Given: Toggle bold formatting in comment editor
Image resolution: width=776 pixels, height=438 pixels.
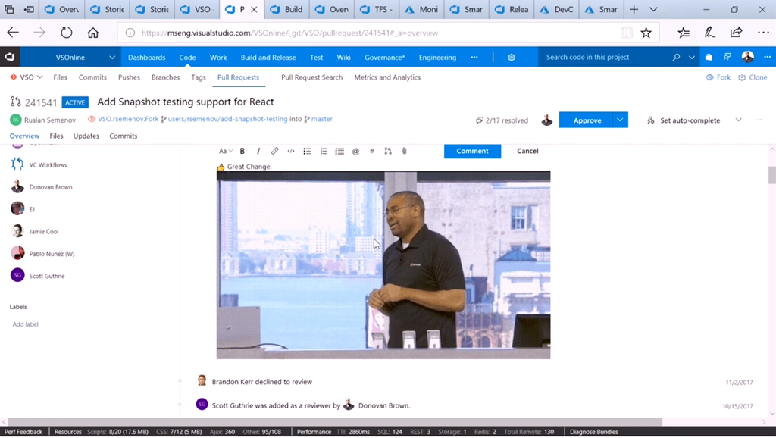Looking at the screenshot, I should pyautogui.click(x=242, y=151).
